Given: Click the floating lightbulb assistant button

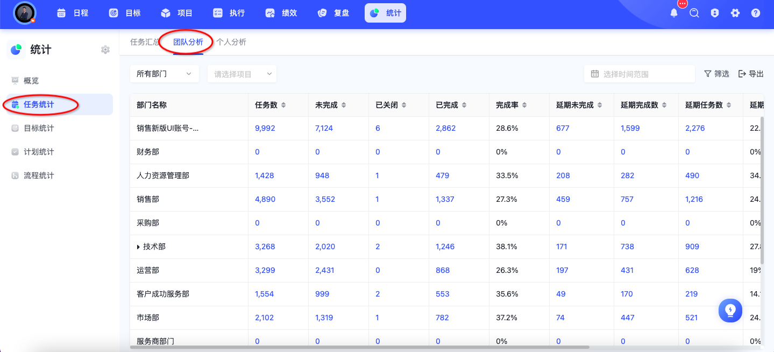Looking at the screenshot, I should 730,310.
